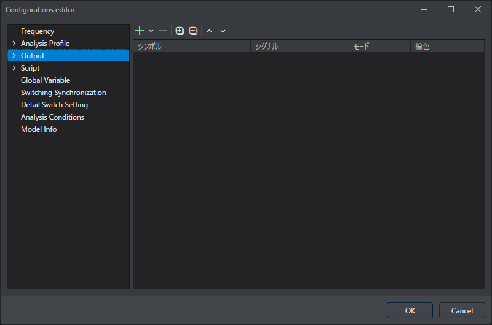Click the Cancel button
Viewport: 492px width, 325px height.
click(462, 310)
